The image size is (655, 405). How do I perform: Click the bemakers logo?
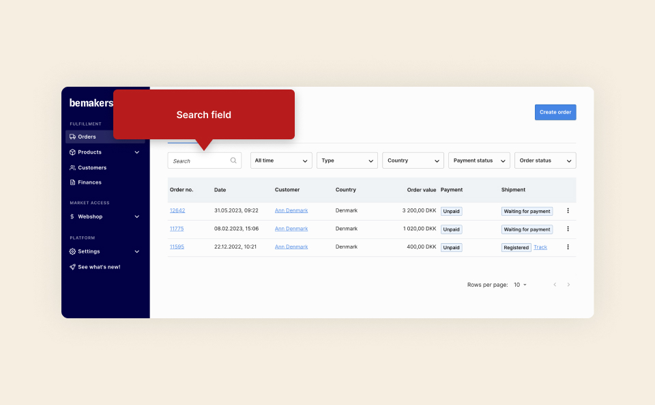click(91, 103)
